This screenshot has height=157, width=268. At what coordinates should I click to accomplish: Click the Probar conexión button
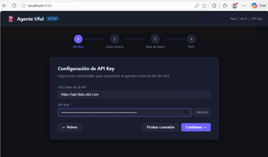tap(160, 127)
